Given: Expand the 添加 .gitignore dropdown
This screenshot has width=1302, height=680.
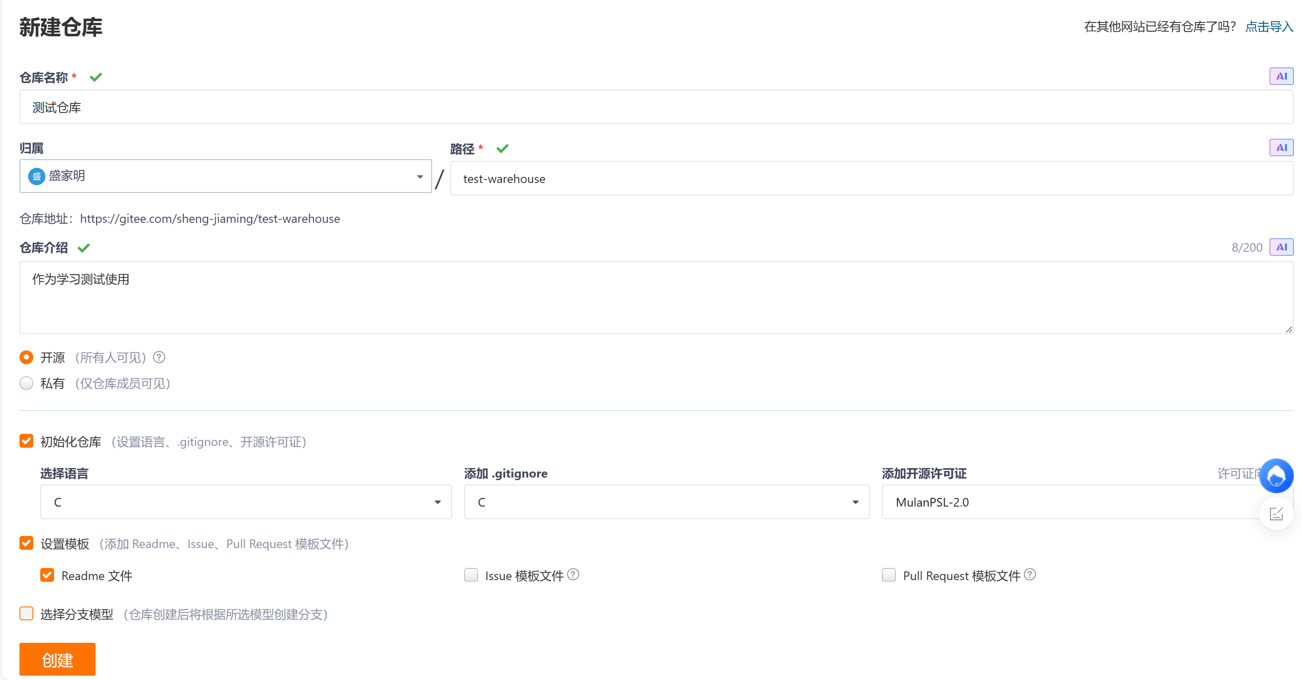Looking at the screenshot, I should click(666, 502).
